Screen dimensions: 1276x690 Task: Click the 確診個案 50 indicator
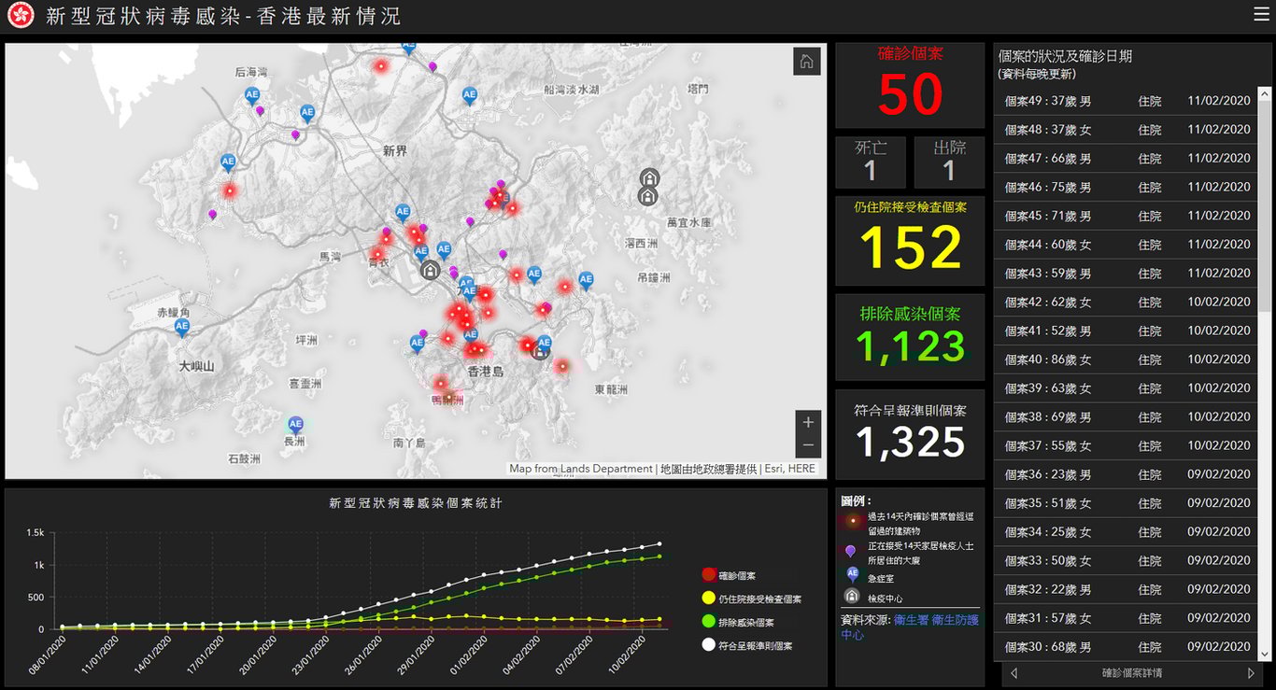pos(910,85)
